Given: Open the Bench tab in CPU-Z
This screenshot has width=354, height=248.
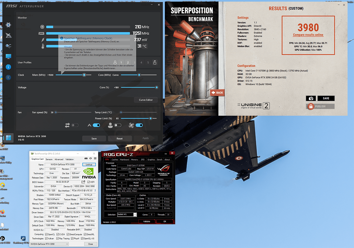Looking at the screenshot, I should coord(160,160).
